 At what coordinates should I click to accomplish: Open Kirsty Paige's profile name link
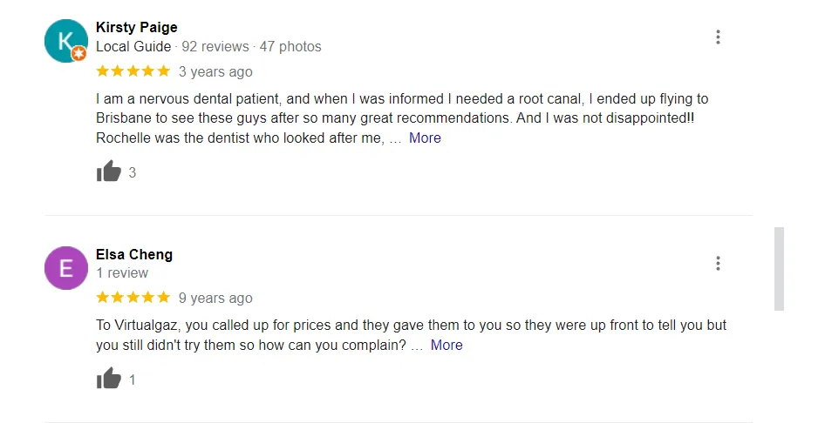coord(137,28)
